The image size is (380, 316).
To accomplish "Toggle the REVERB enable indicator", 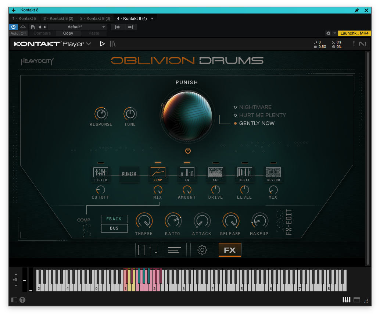I will click(273, 163).
